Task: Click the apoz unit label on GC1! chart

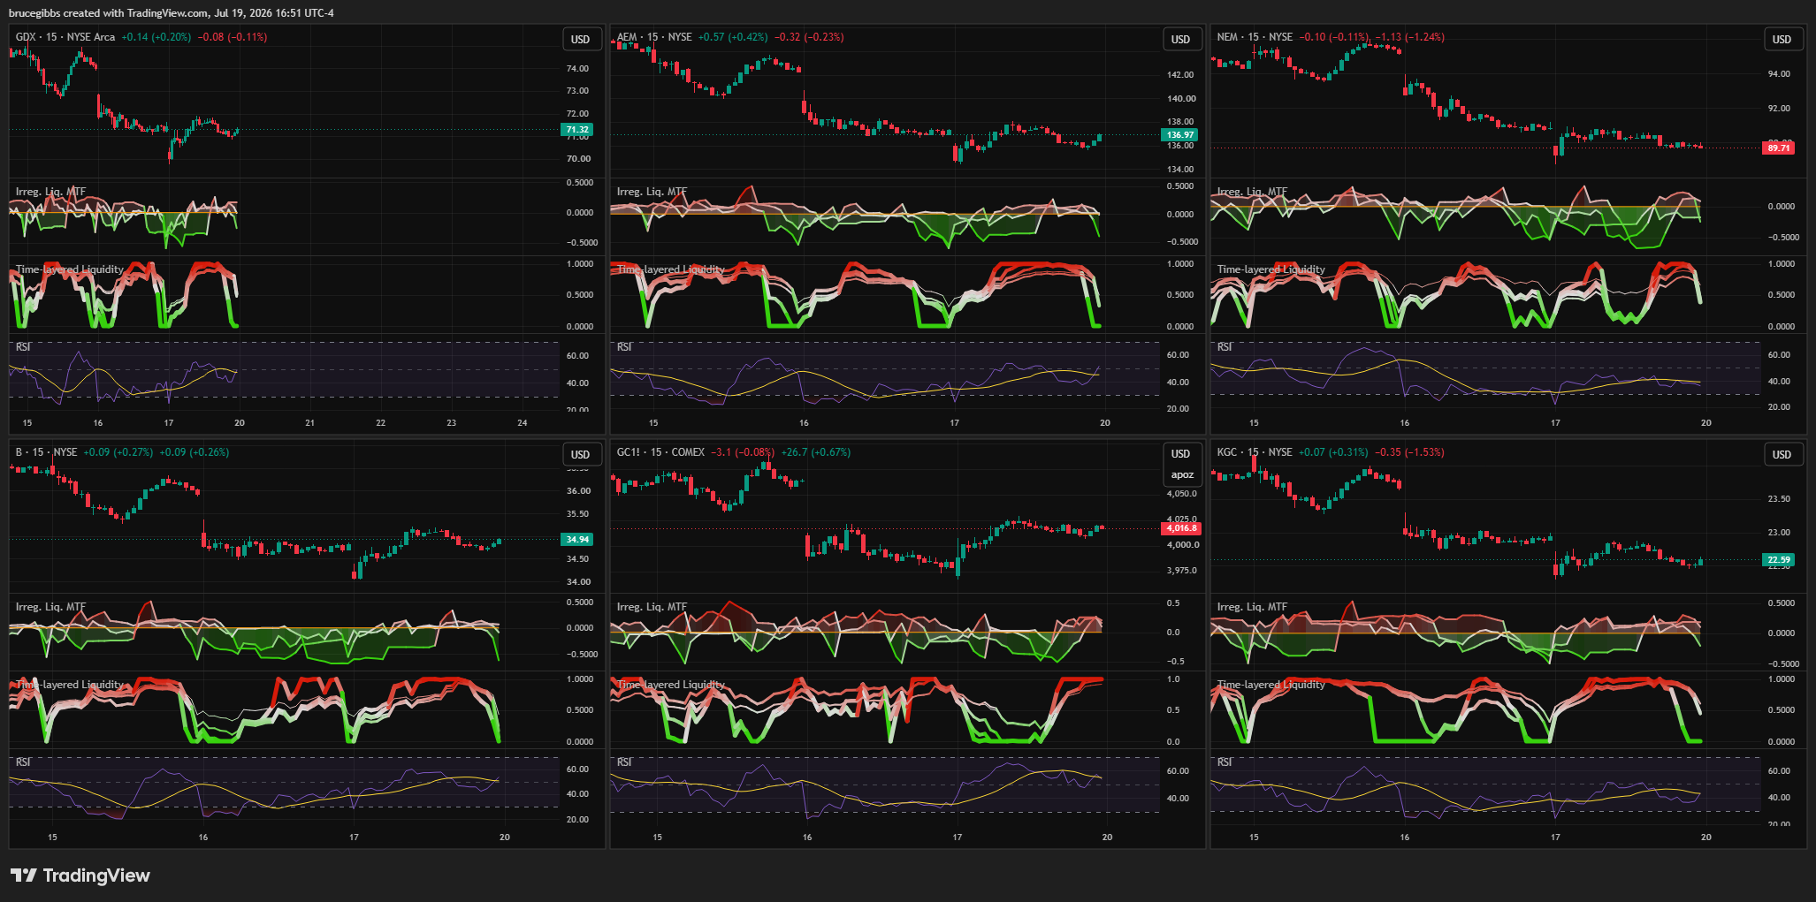Action: coord(1182,475)
